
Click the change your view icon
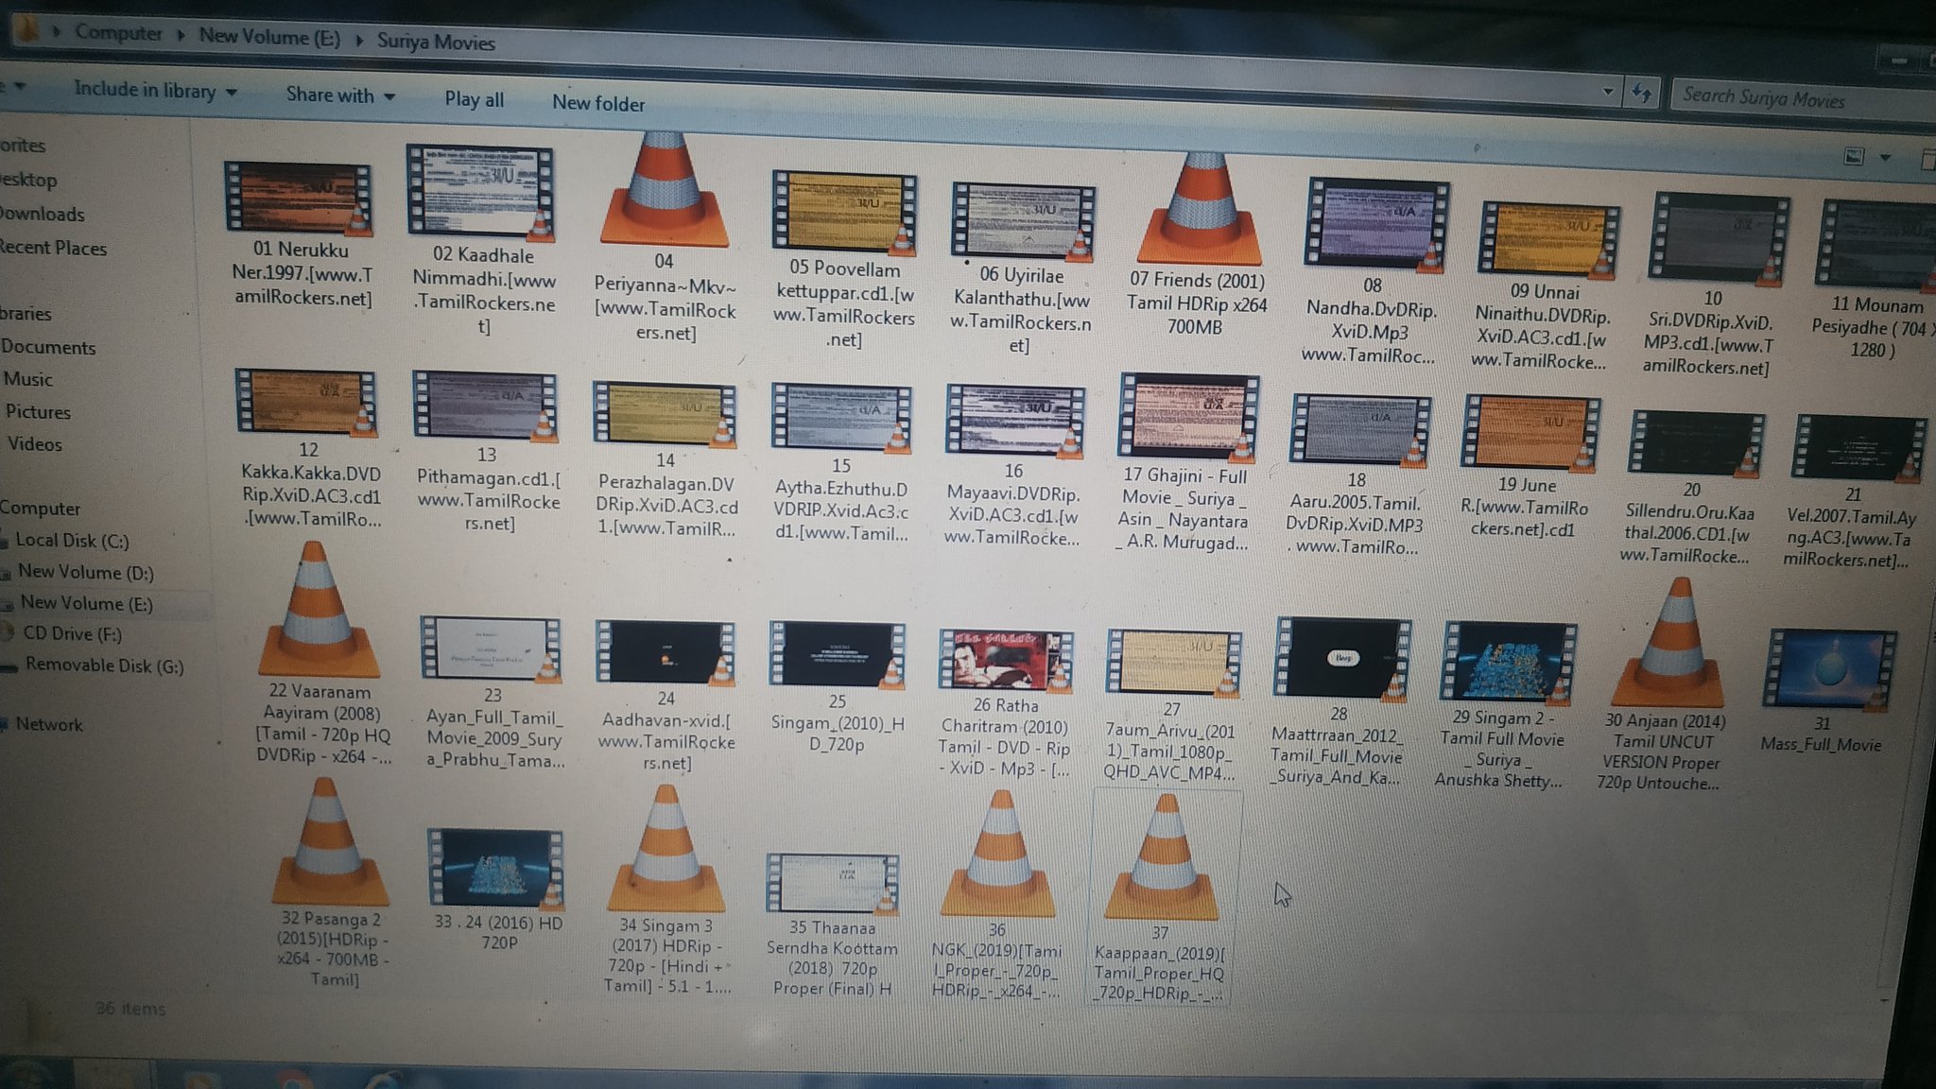[1855, 156]
